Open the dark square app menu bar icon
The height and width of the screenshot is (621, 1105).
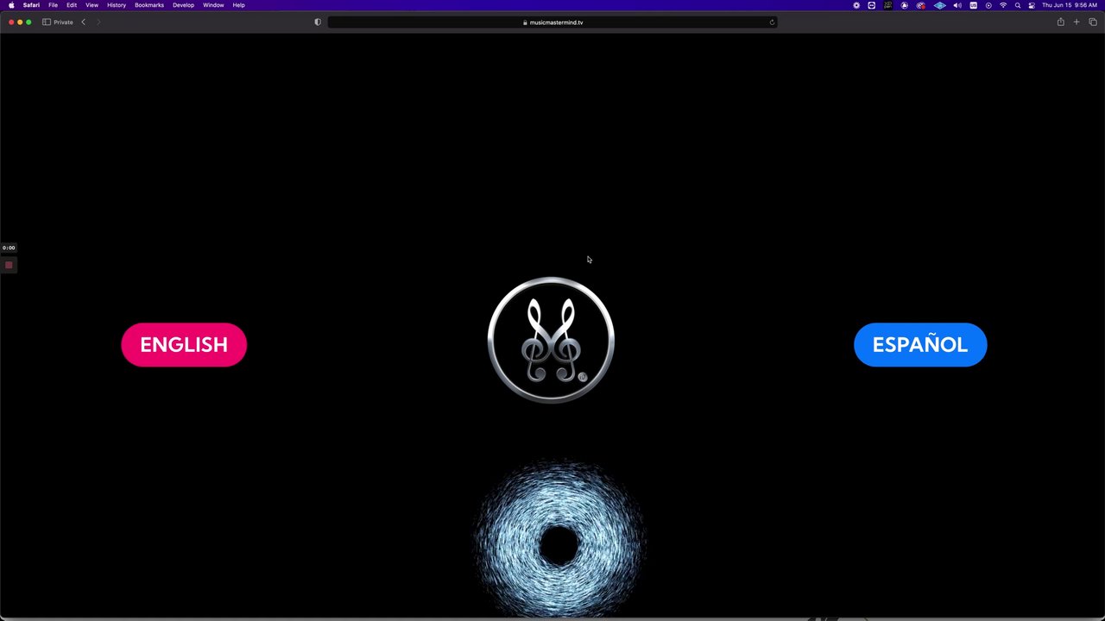tap(888, 5)
